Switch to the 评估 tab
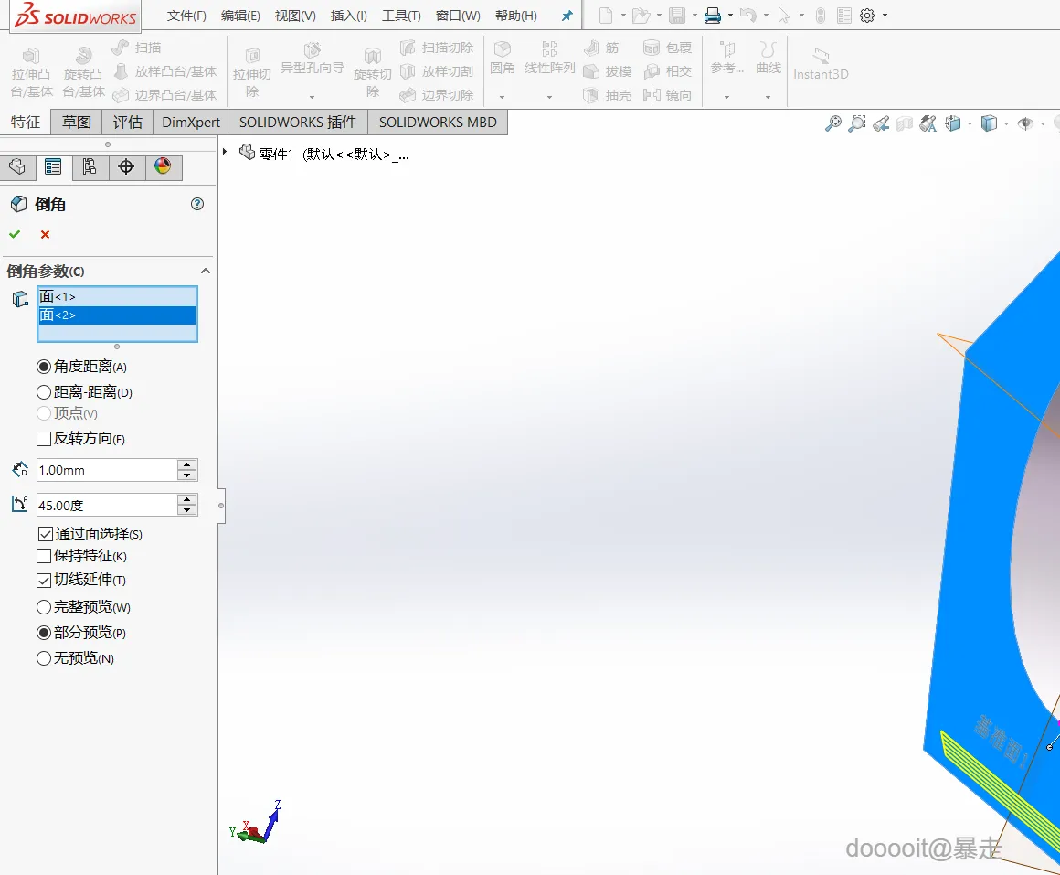The width and height of the screenshot is (1060, 875). (128, 123)
